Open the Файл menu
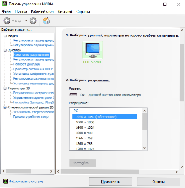 point(6,12)
